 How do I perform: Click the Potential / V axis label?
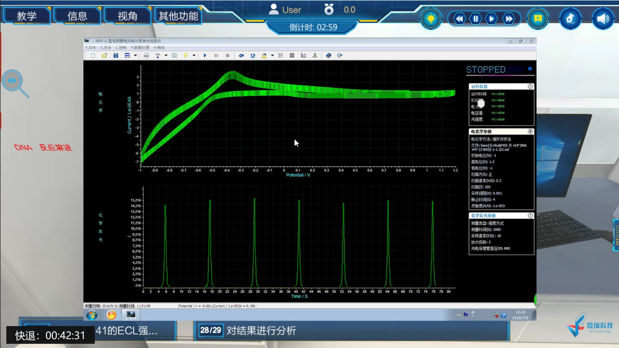pyautogui.click(x=298, y=175)
